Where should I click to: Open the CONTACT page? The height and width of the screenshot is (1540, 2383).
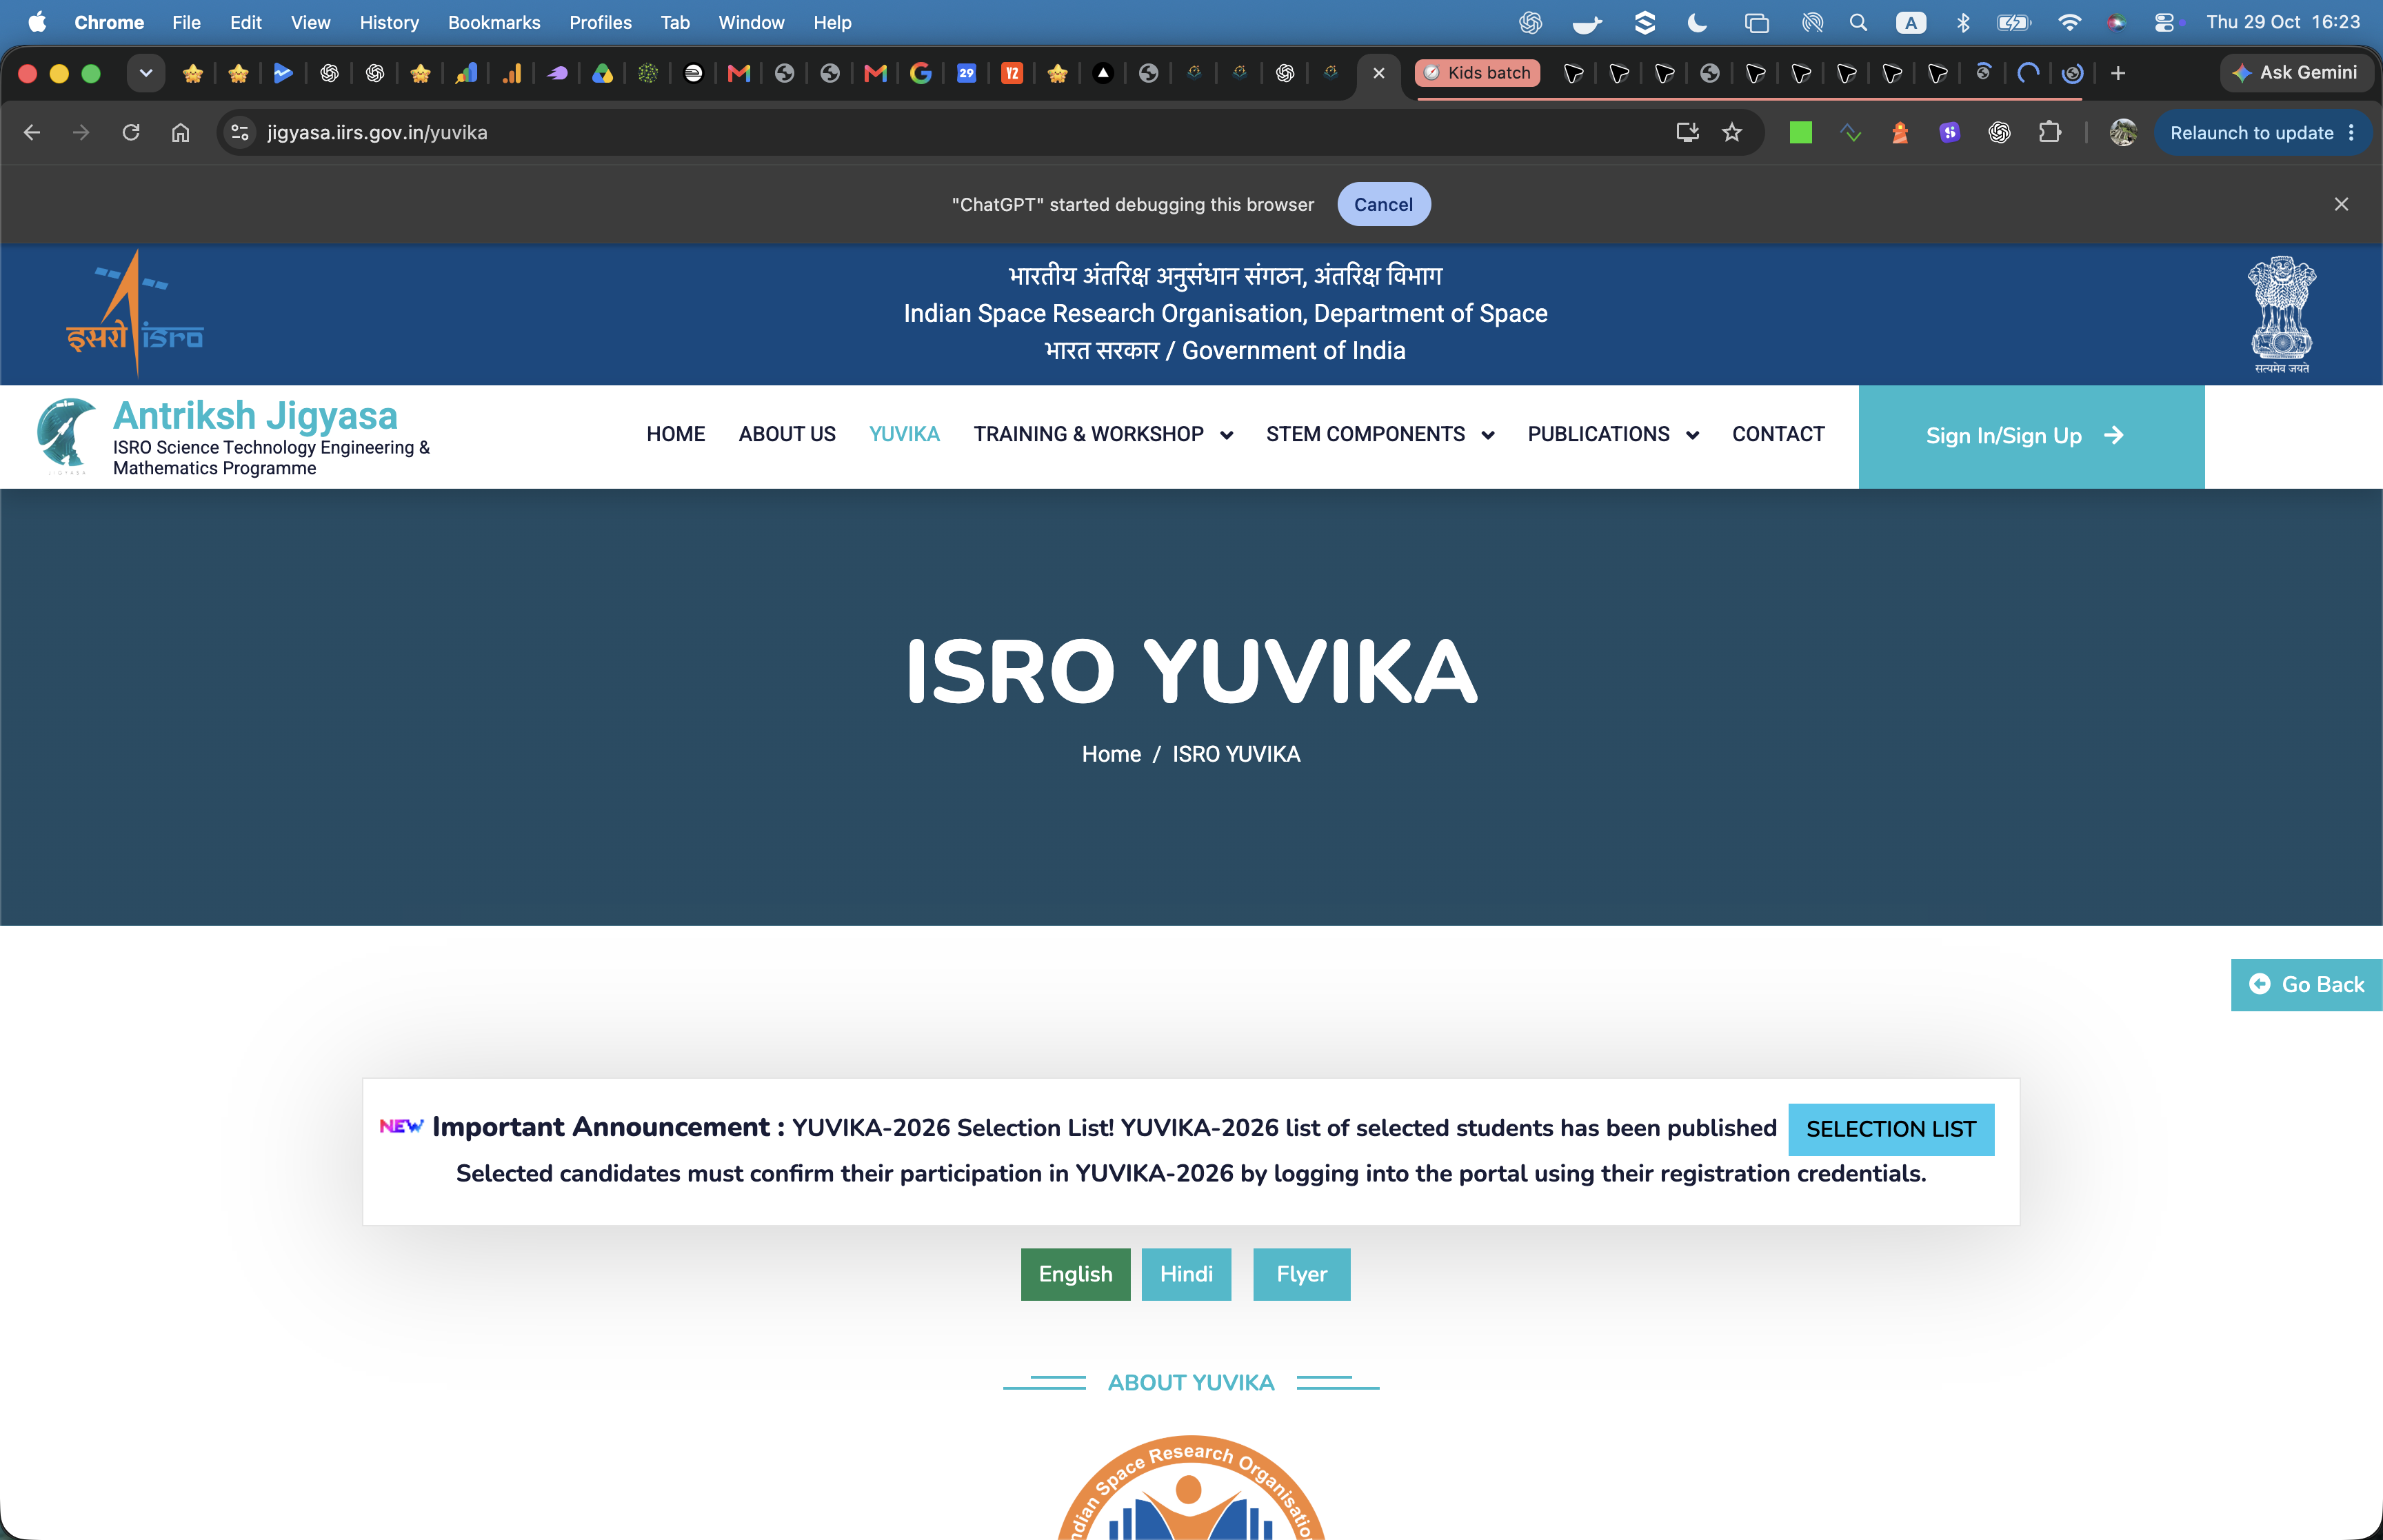tap(1778, 434)
